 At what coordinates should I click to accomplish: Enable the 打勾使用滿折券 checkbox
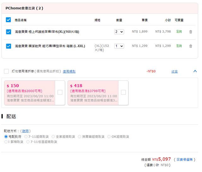point(6,71)
